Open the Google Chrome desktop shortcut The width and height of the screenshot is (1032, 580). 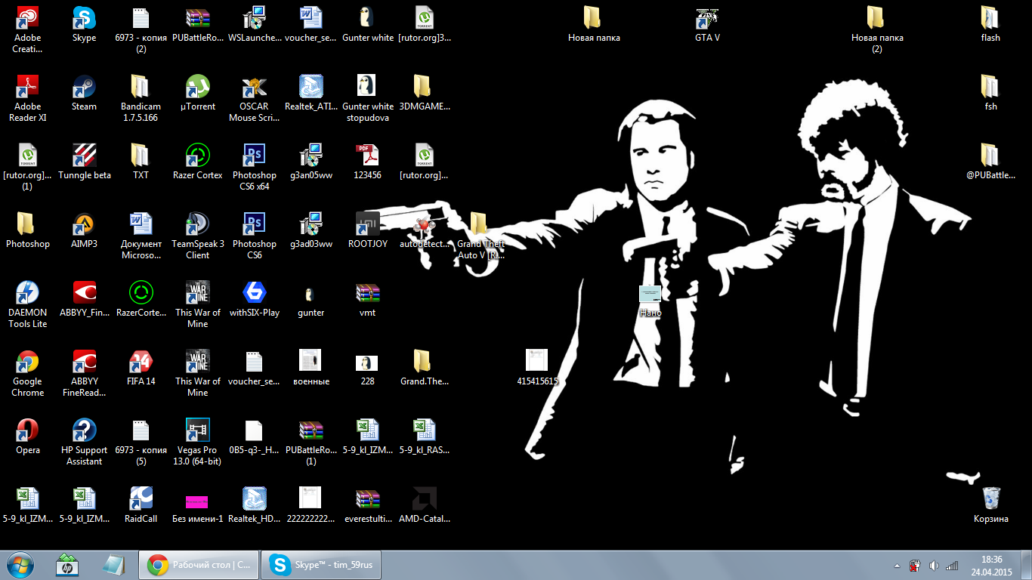pyautogui.click(x=27, y=374)
